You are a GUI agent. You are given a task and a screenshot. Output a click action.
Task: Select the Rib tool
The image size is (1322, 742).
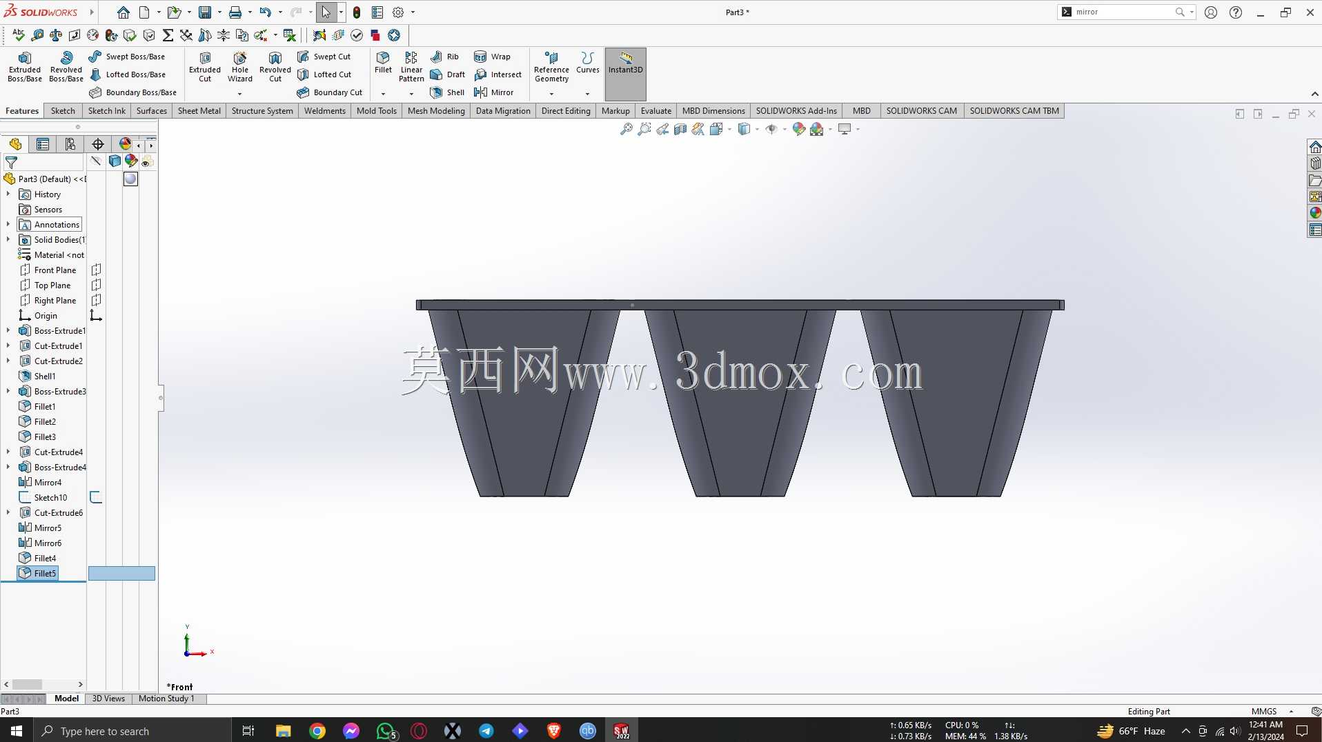[444, 57]
